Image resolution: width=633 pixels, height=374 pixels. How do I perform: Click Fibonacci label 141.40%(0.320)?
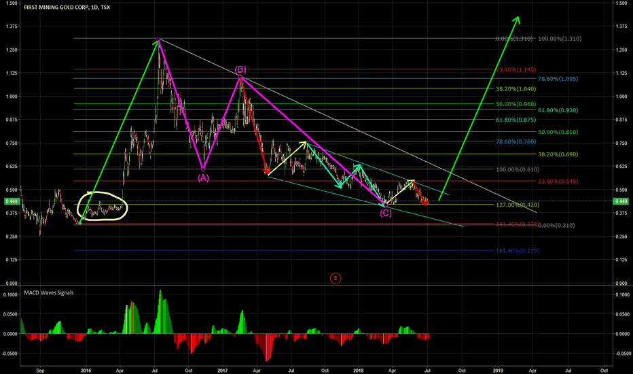pos(517,224)
